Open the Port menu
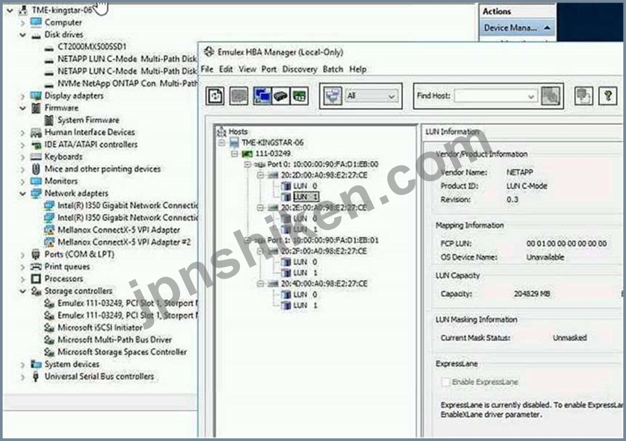Image resolution: width=626 pixels, height=441 pixels. tap(268, 69)
